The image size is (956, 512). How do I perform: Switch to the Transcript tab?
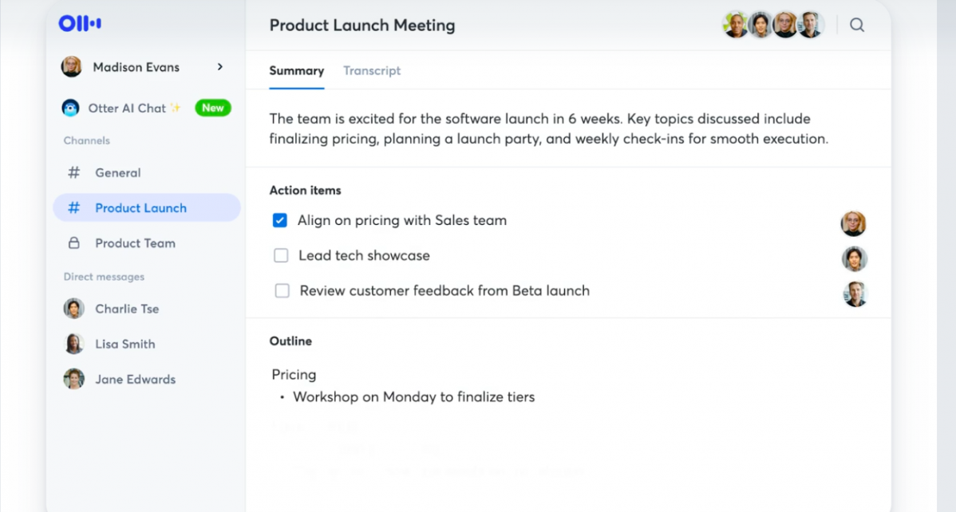tap(372, 71)
